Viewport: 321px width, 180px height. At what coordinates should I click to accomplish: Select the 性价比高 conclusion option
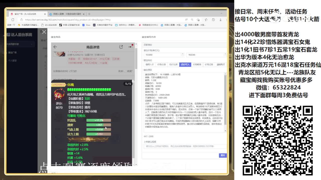[x=173, y=64]
